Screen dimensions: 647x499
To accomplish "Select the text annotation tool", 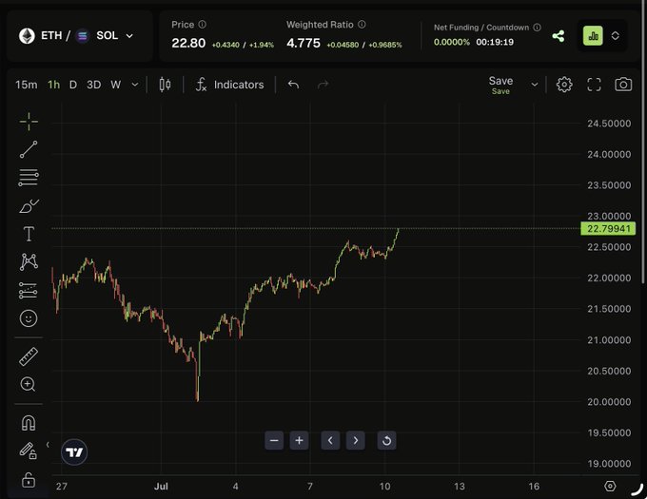I will [x=29, y=234].
